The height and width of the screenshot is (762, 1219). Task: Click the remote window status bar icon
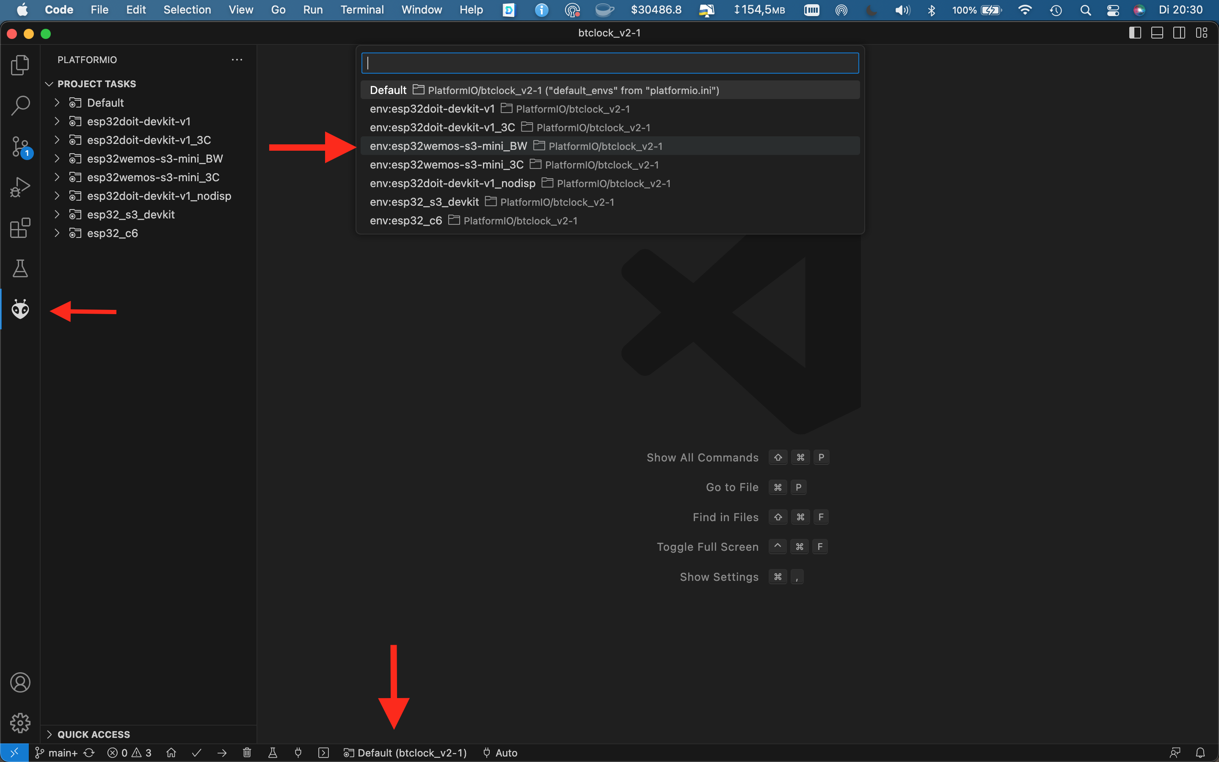tap(14, 752)
